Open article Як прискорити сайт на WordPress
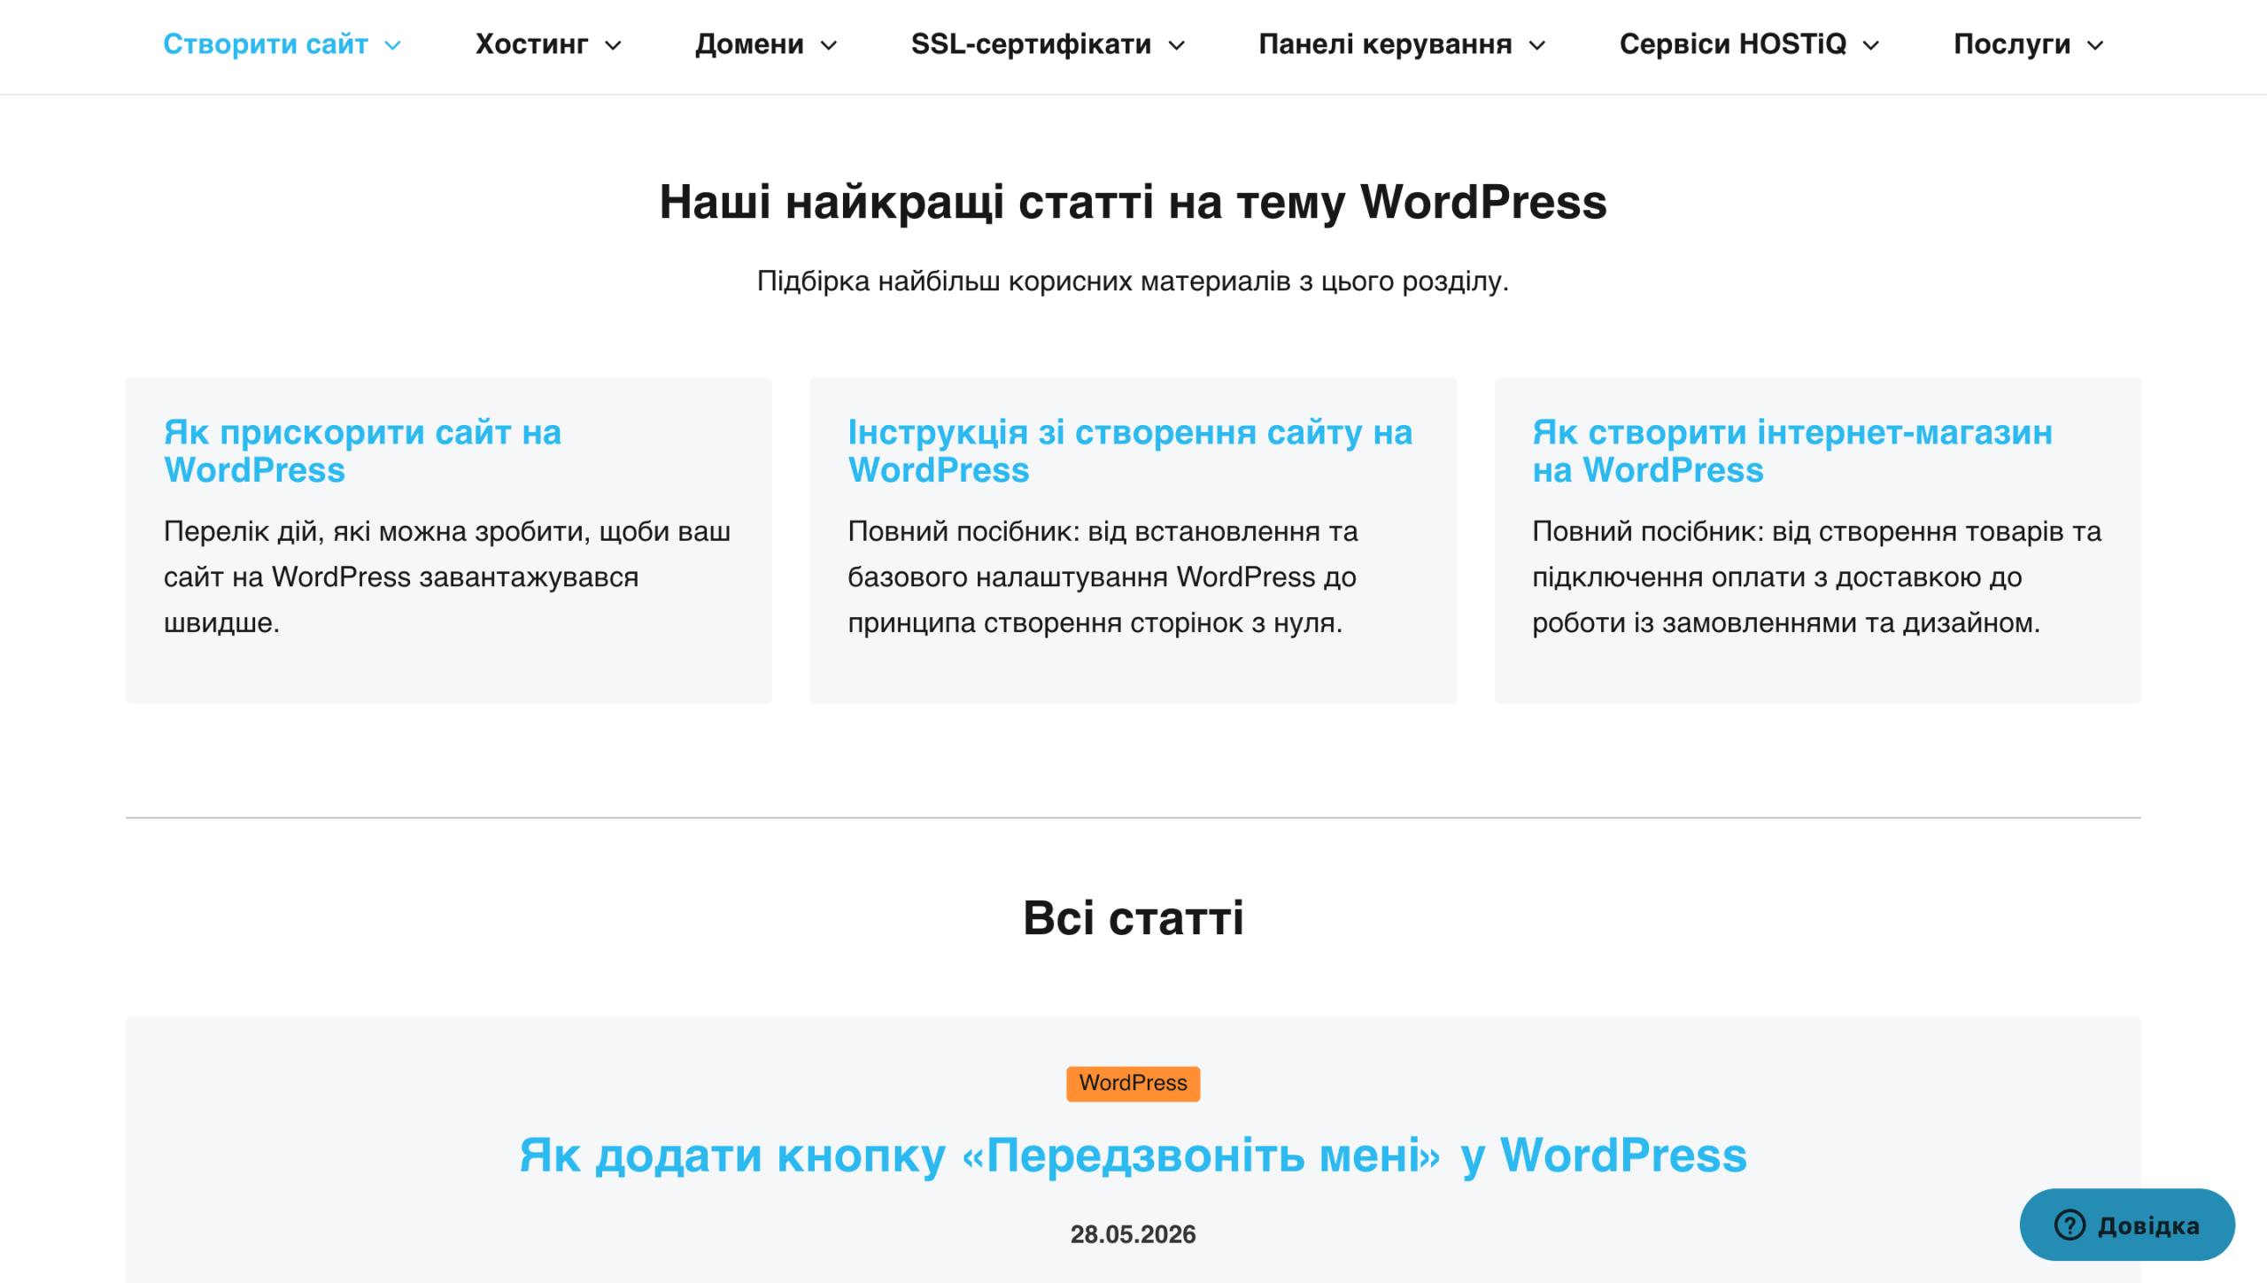This screenshot has height=1283, width=2267. (x=362, y=452)
